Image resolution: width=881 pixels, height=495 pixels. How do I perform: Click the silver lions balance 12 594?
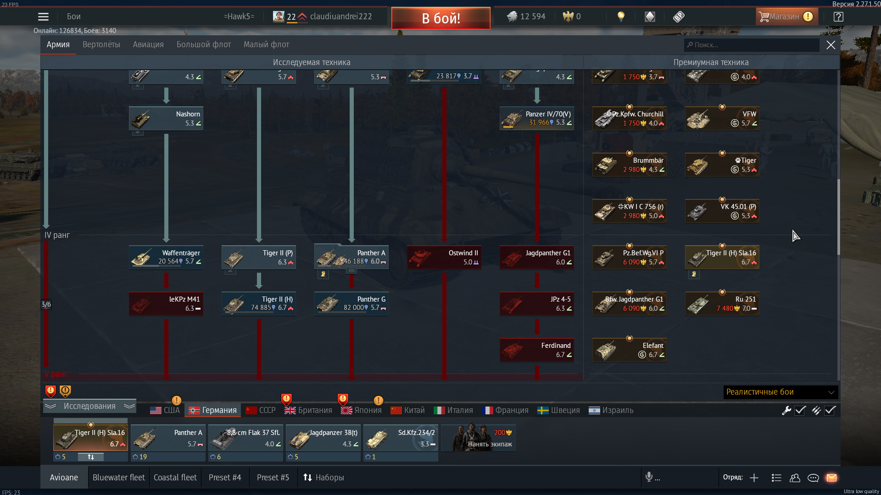coord(526,16)
